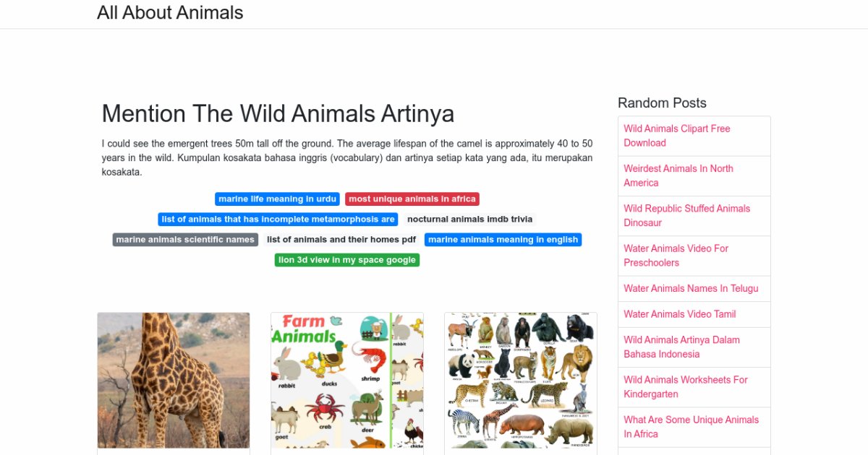Open Wild Animals Worksheets For Kindergarten link

point(685,386)
